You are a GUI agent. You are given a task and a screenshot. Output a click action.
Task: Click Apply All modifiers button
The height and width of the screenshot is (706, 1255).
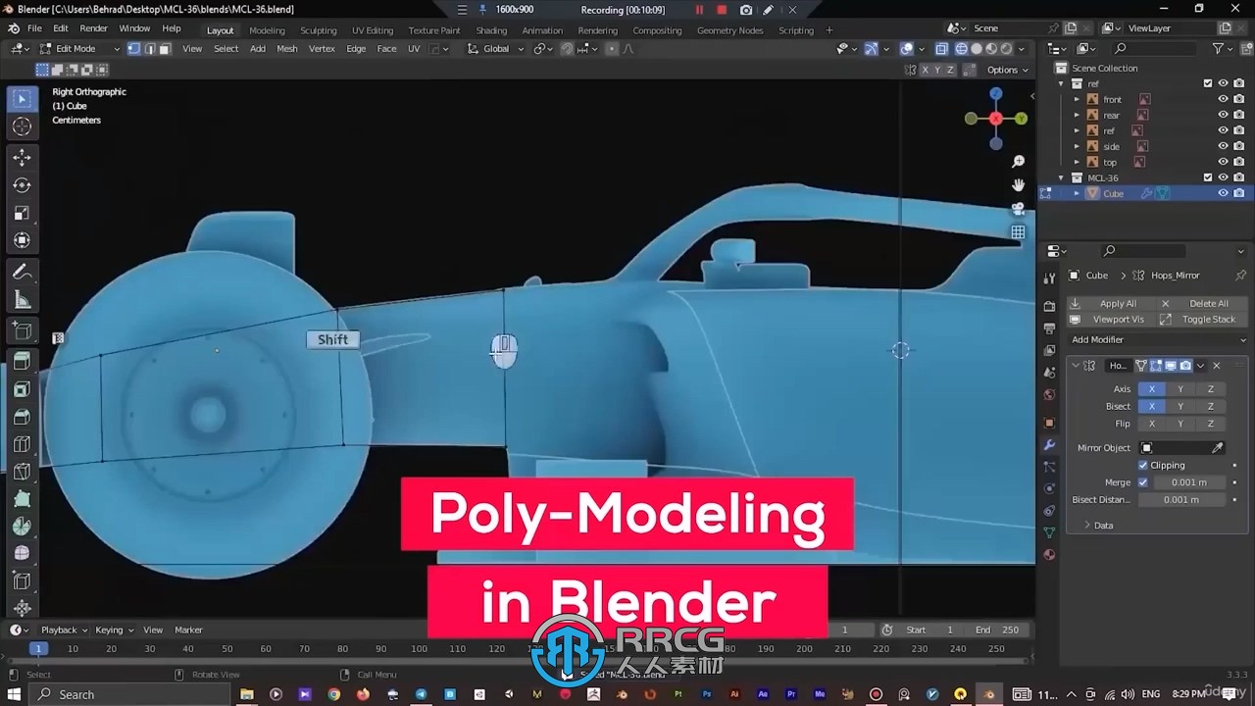click(x=1110, y=303)
